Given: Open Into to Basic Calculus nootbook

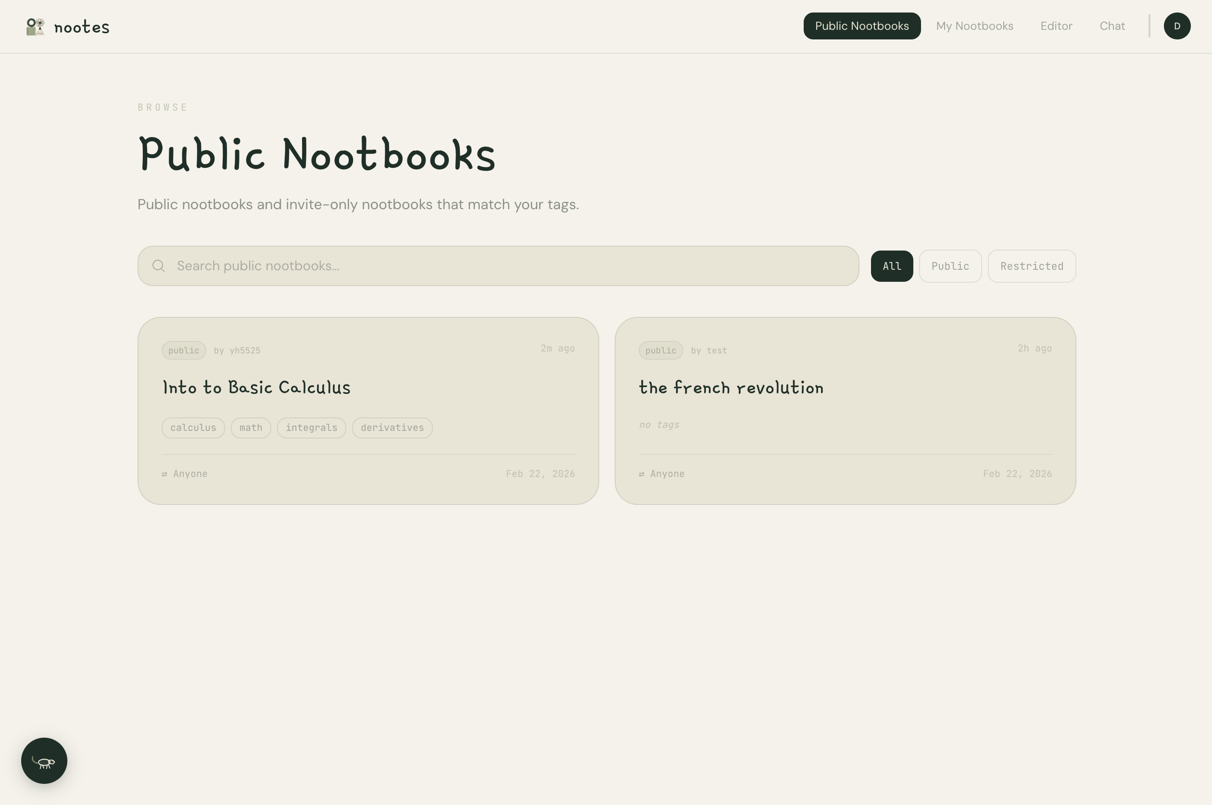Looking at the screenshot, I should click(x=256, y=388).
